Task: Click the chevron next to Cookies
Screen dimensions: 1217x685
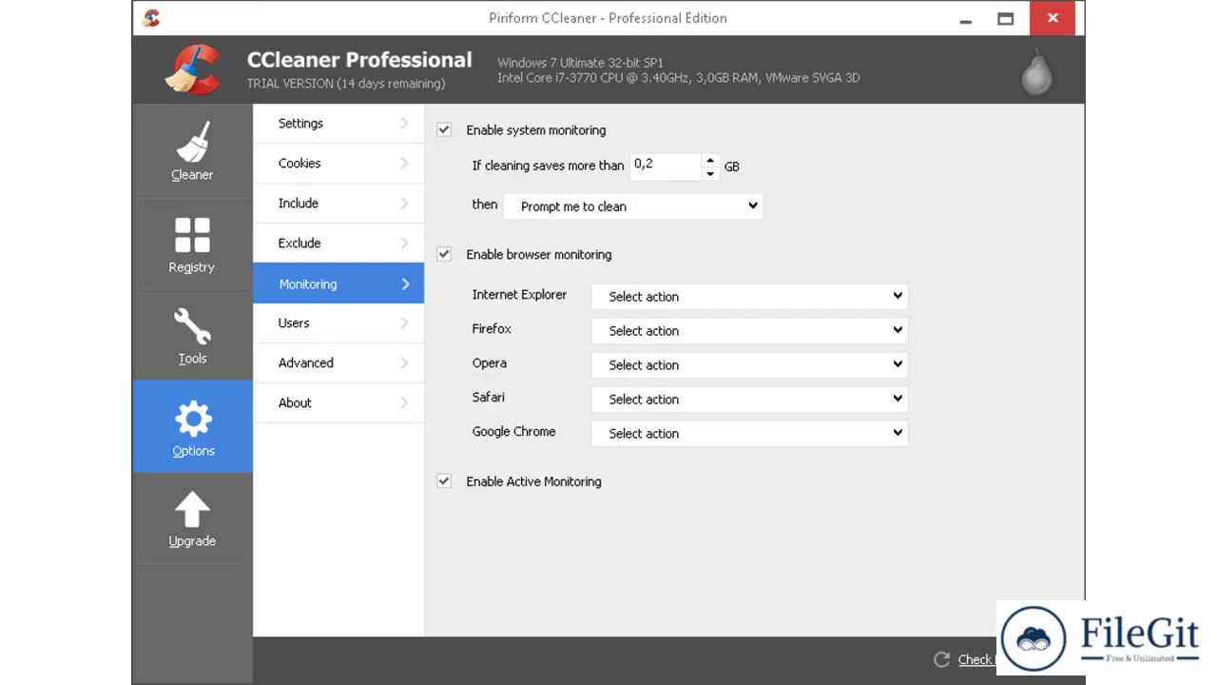Action: click(404, 164)
